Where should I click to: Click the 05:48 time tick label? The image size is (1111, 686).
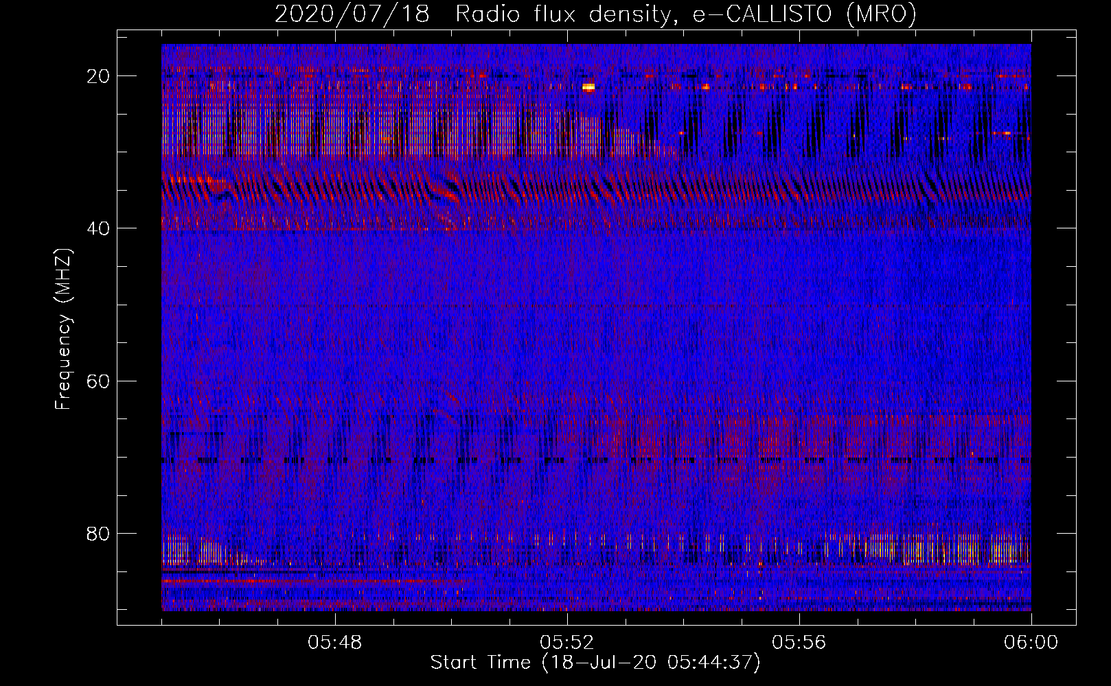[x=335, y=643]
